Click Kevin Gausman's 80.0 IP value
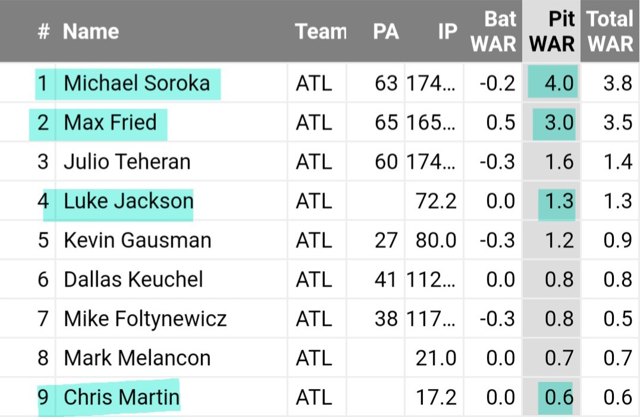 point(436,240)
